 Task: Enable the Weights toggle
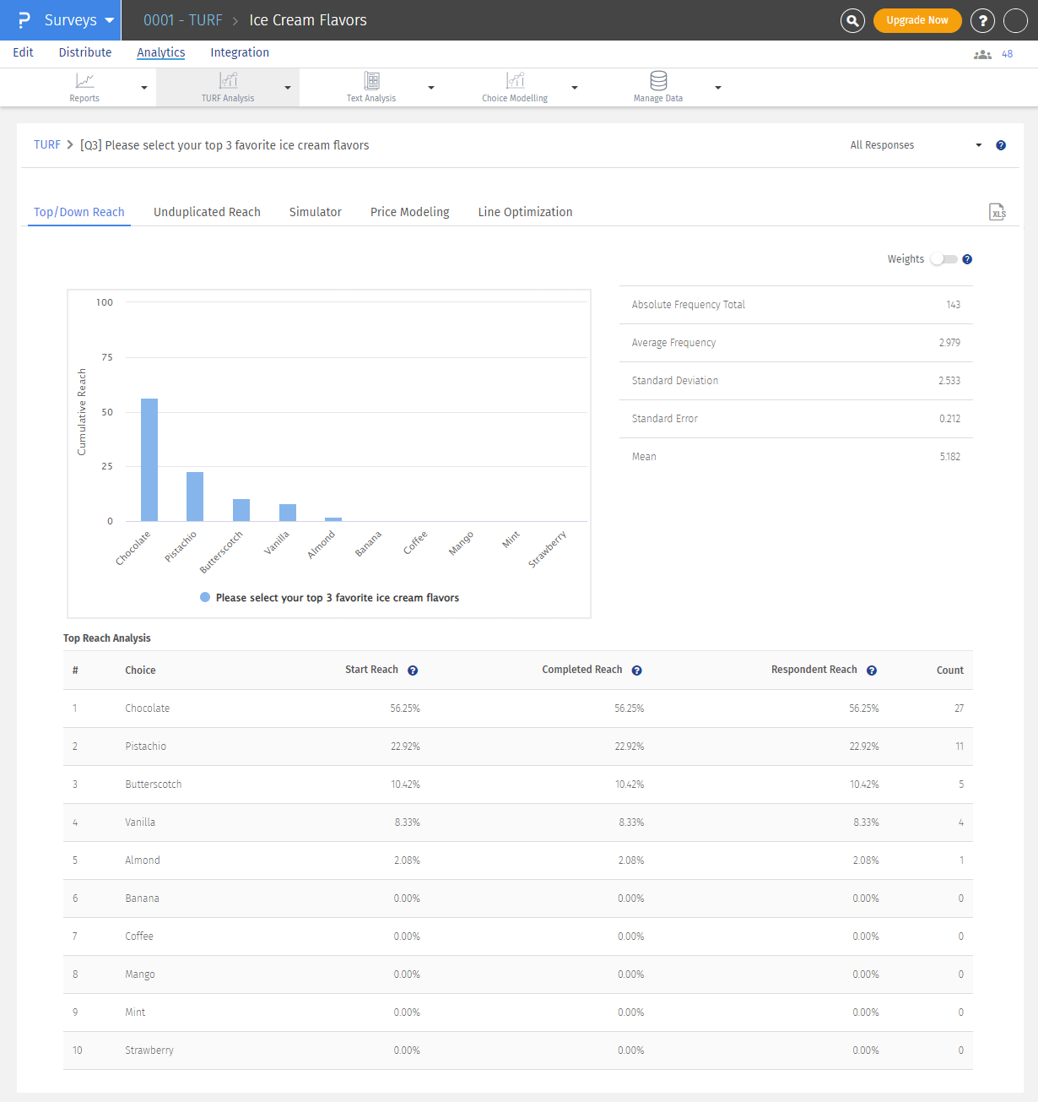pos(943,259)
